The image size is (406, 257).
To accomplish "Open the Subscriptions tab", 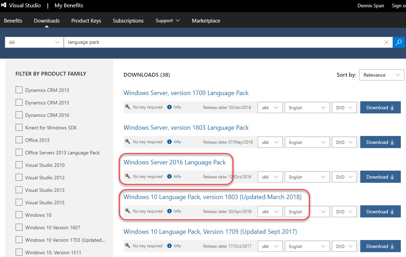I will (x=128, y=21).
